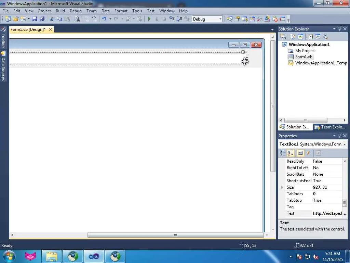Click the TextBox1 smart tag arrow

tap(243, 52)
